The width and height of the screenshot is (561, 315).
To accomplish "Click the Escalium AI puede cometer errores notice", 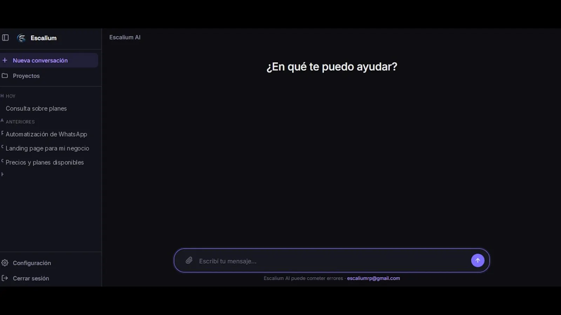I will point(303,278).
